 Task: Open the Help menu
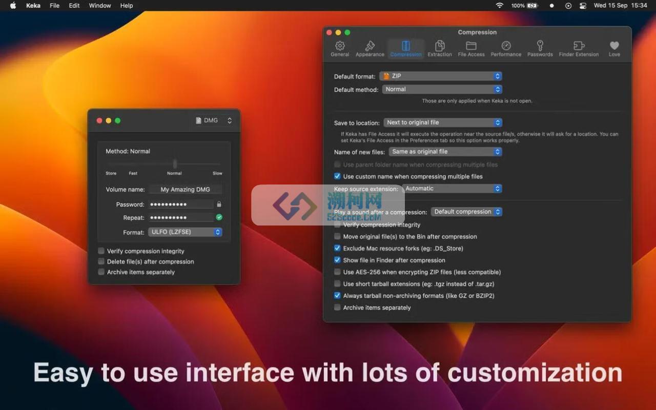tap(127, 6)
